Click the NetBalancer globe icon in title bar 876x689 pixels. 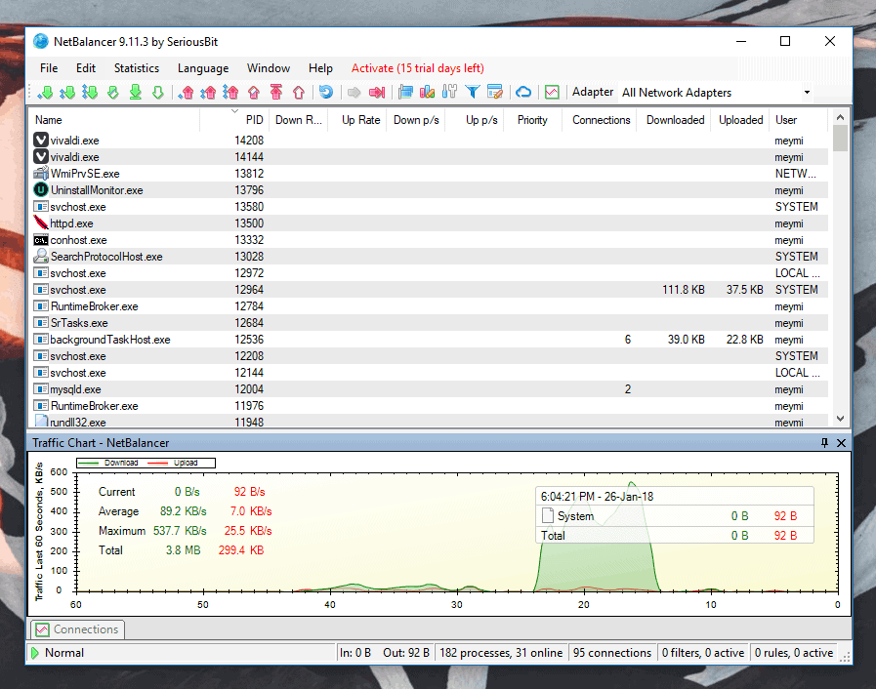[x=41, y=41]
